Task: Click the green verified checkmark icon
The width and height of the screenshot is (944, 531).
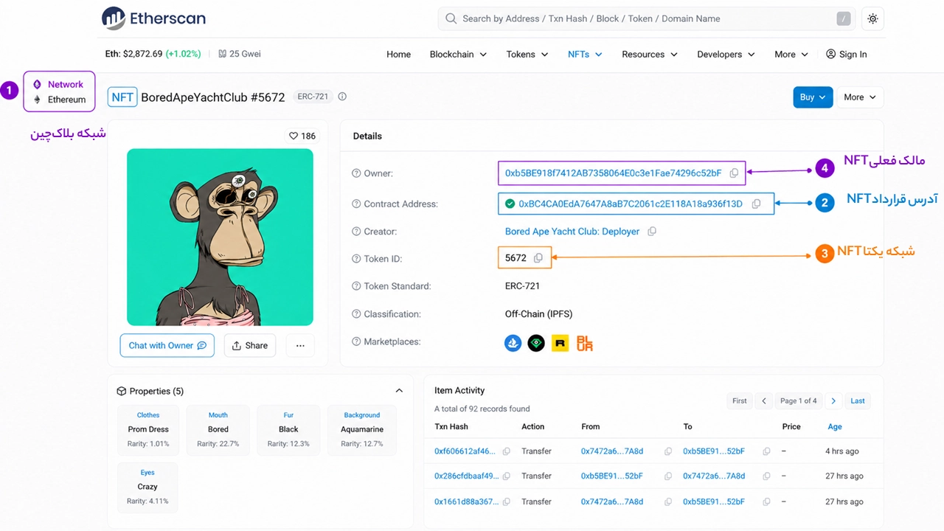Action: (x=510, y=204)
